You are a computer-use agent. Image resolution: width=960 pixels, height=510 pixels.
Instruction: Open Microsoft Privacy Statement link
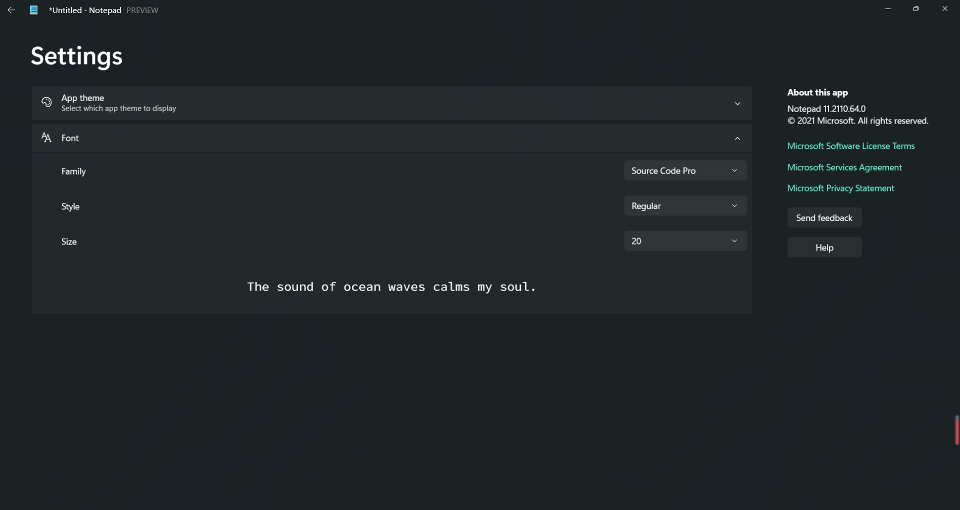pyautogui.click(x=840, y=188)
